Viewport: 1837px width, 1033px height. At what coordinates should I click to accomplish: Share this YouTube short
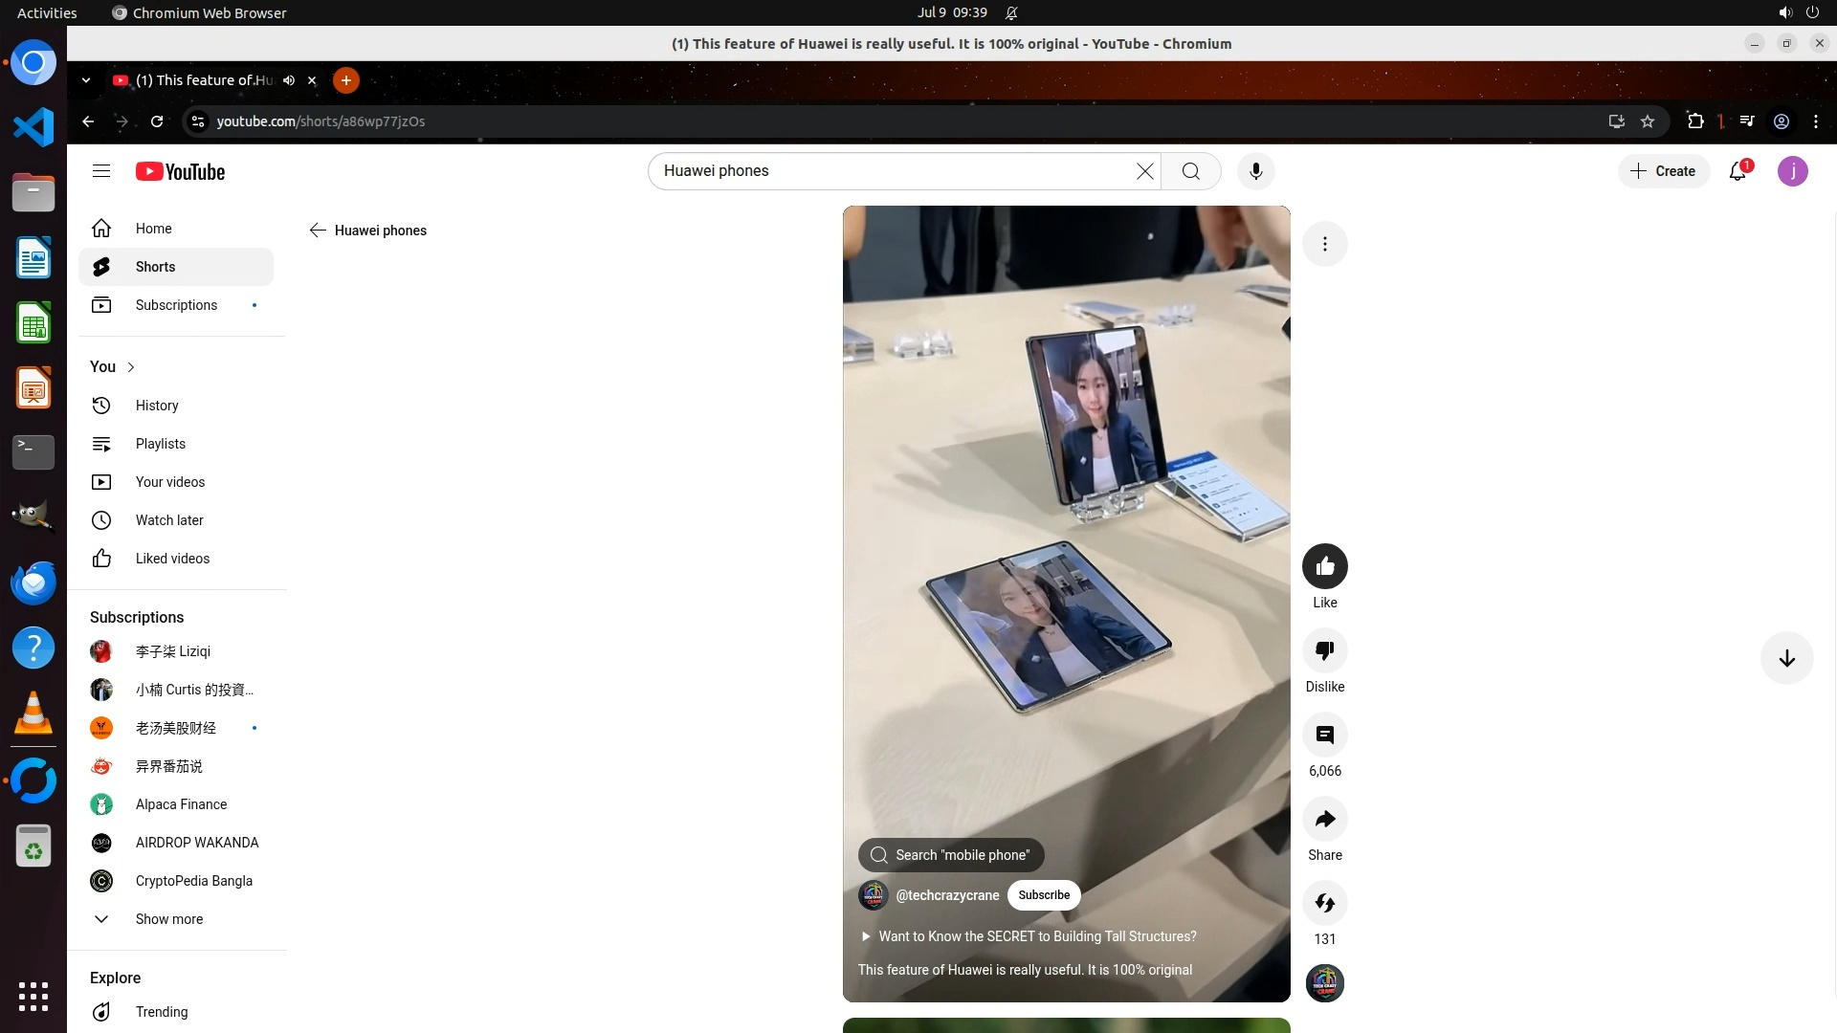click(1324, 819)
